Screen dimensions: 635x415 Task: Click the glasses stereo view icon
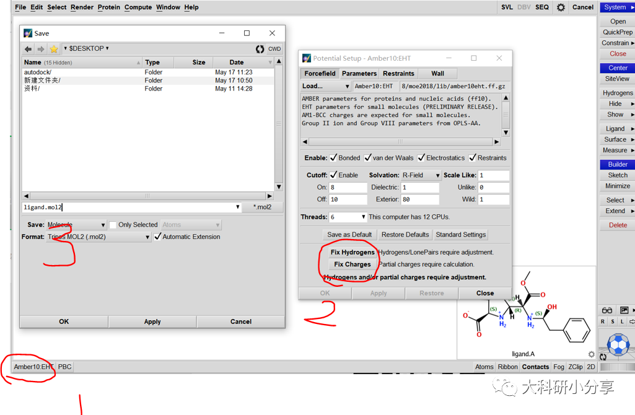[x=607, y=310]
